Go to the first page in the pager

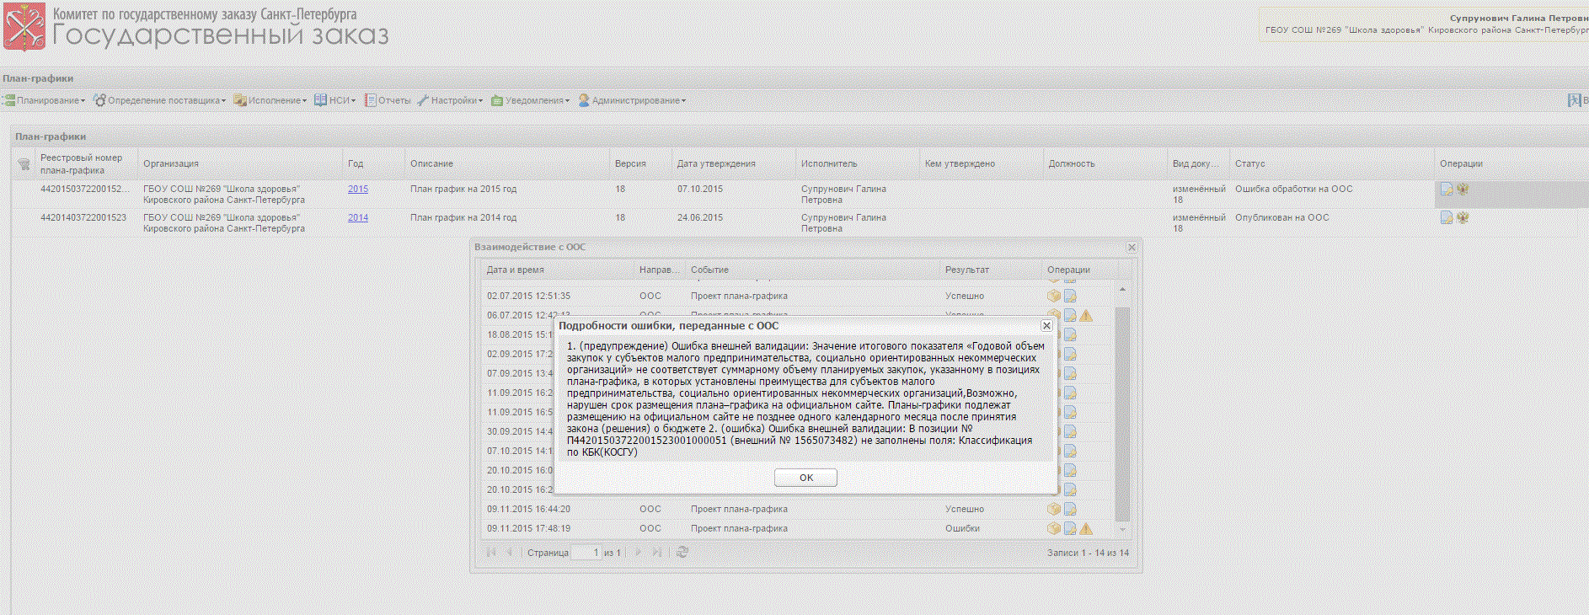click(491, 552)
